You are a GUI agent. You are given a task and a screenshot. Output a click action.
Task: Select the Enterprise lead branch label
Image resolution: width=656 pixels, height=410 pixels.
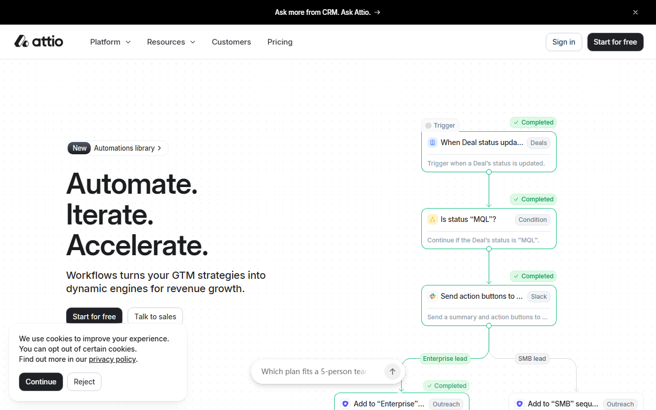pos(445,359)
